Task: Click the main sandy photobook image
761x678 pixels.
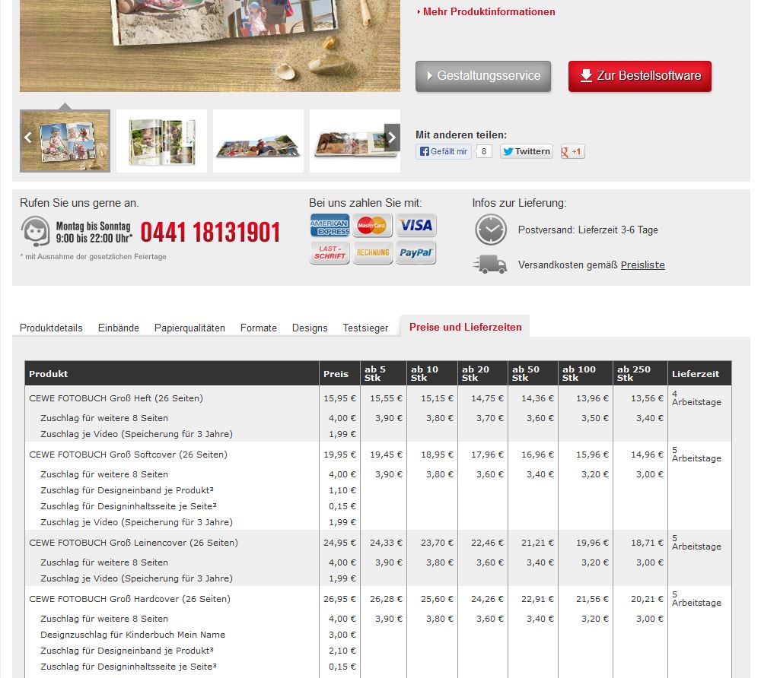Action: point(210,46)
